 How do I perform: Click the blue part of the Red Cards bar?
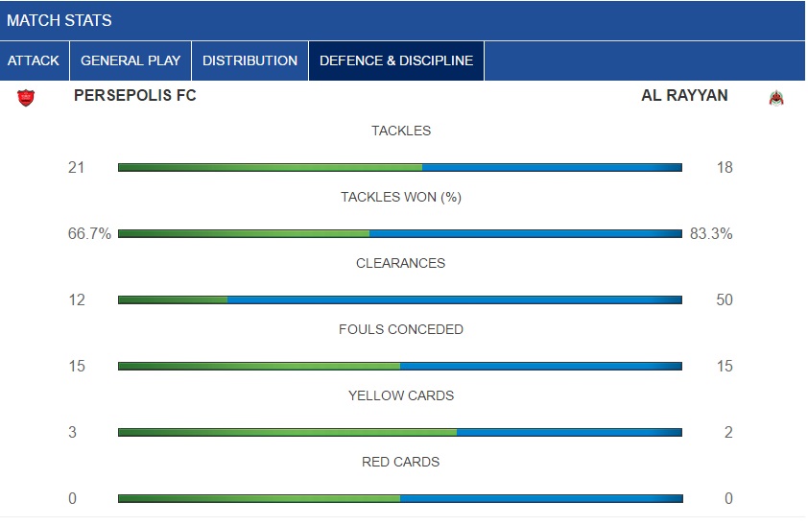[x=541, y=499]
